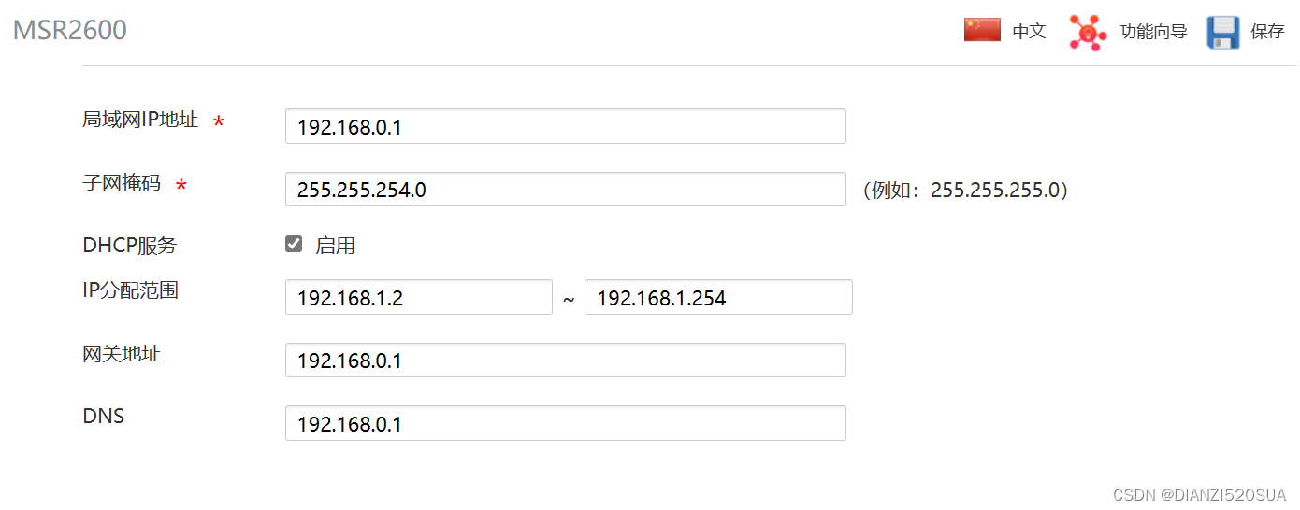The image size is (1300, 510).
Task: Focus the 局域网IP地址 input field
Action: [565, 126]
